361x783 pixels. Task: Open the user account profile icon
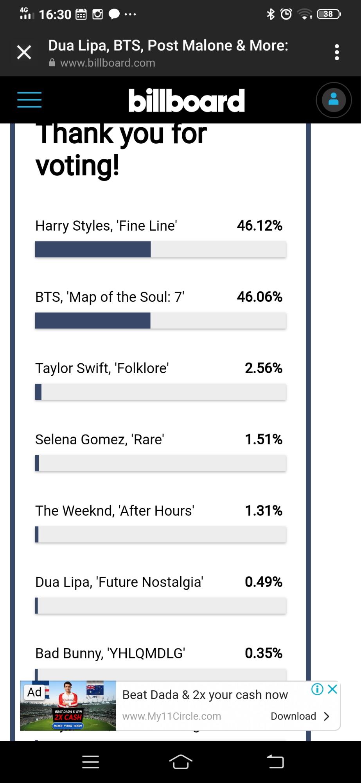pos(334,100)
